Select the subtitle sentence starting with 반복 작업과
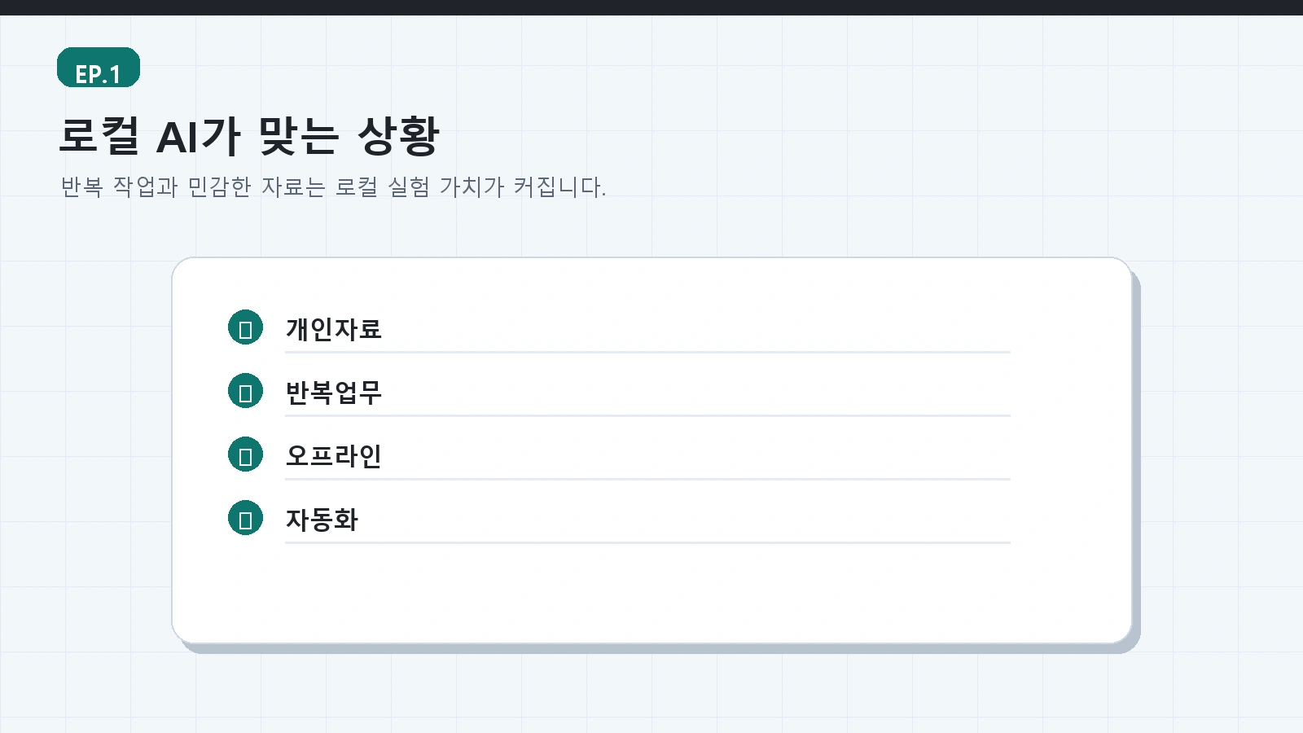Screen dimensions: 1303x733 [x=334, y=187]
